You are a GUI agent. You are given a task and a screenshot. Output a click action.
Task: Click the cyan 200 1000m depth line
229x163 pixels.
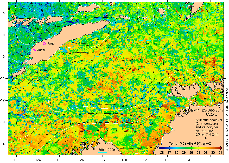tap(103, 152)
